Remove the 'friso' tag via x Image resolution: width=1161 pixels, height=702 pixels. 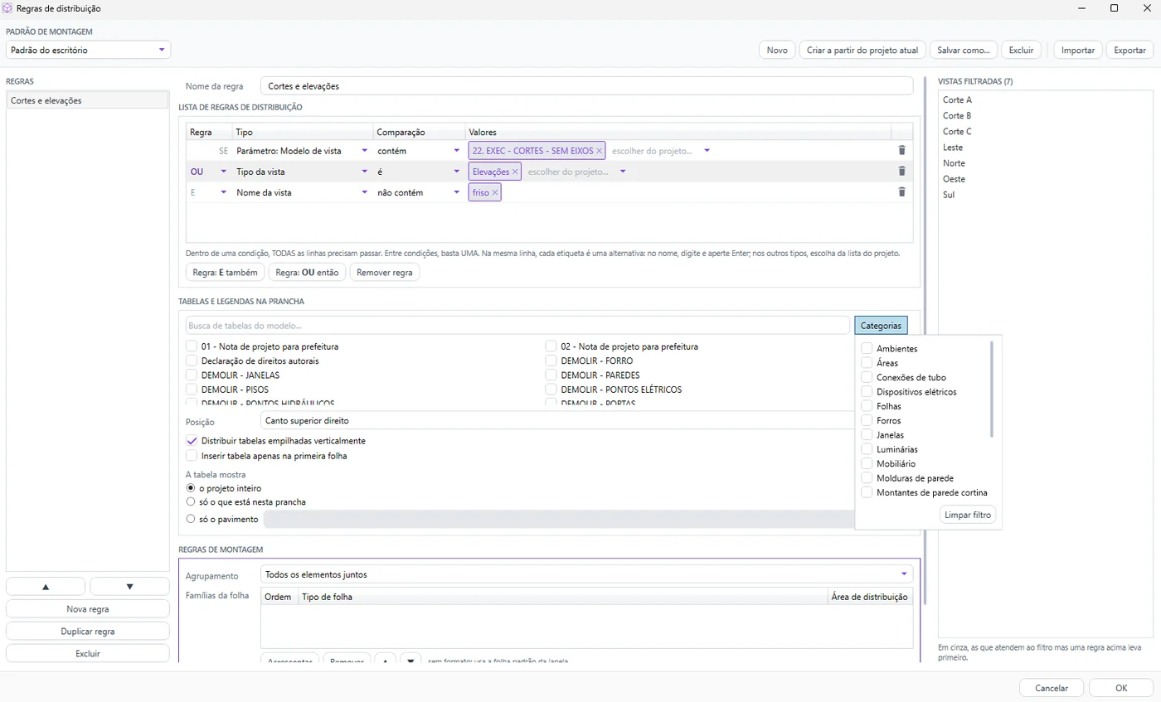[495, 192]
